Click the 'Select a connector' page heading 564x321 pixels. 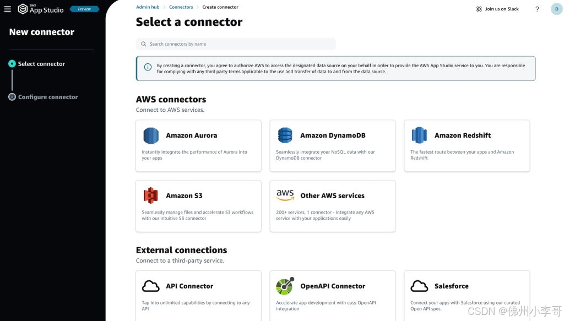coord(189,22)
